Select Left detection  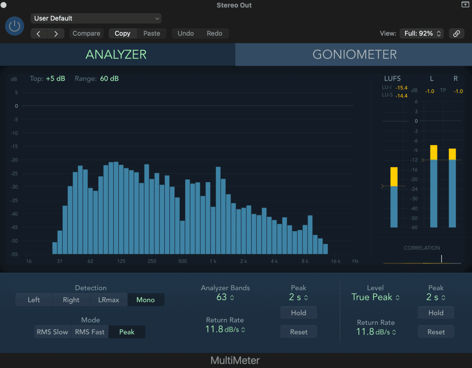click(34, 300)
